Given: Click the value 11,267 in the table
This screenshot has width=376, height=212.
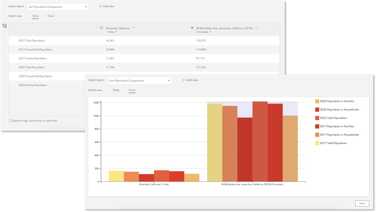Looking at the screenshot, I should (110, 58).
